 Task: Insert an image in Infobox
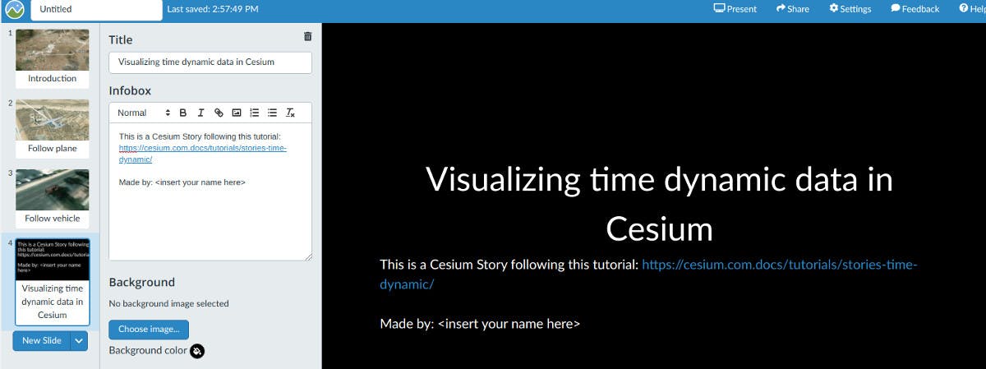[x=237, y=113]
